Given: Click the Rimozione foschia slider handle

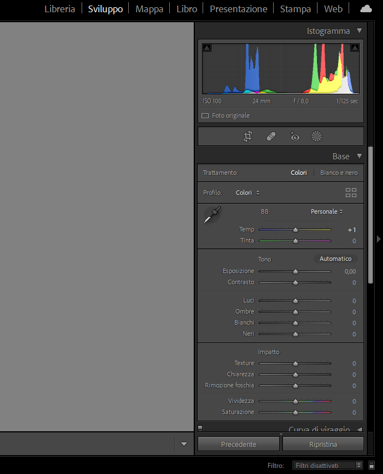Looking at the screenshot, I should click(x=295, y=386).
